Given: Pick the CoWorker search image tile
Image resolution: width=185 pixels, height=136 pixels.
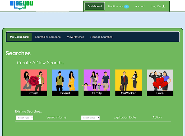Looking at the screenshot, I should [128, 80].
